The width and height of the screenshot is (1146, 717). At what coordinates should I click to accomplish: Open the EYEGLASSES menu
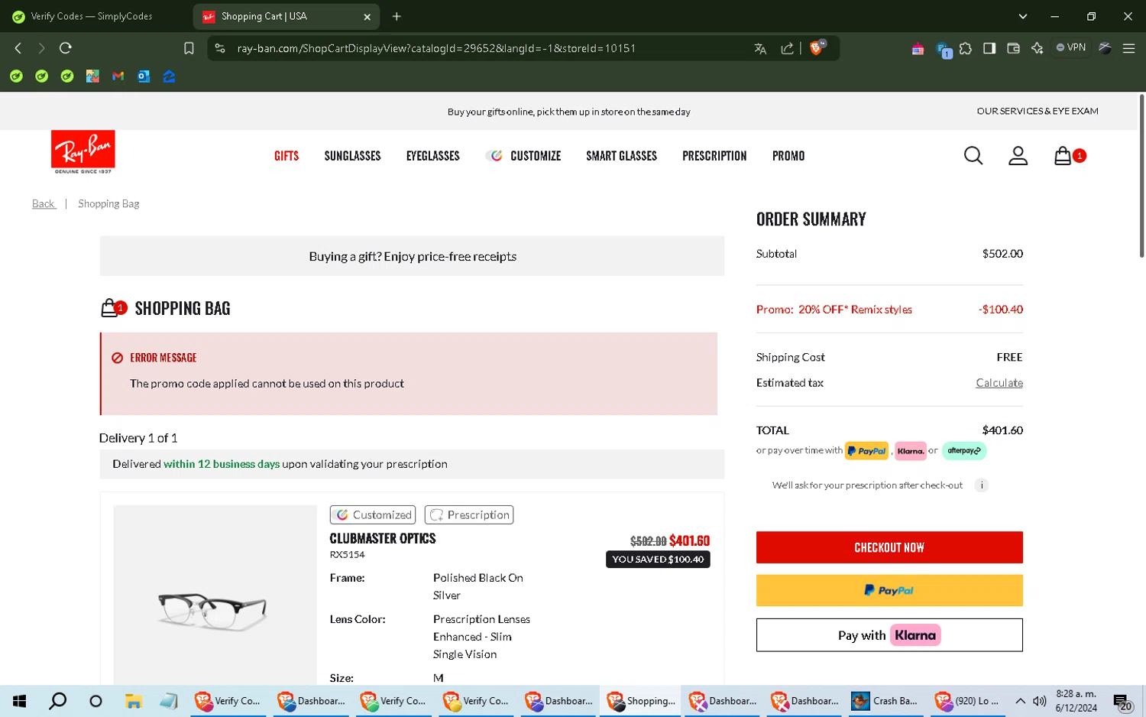(x=433, y=156)
